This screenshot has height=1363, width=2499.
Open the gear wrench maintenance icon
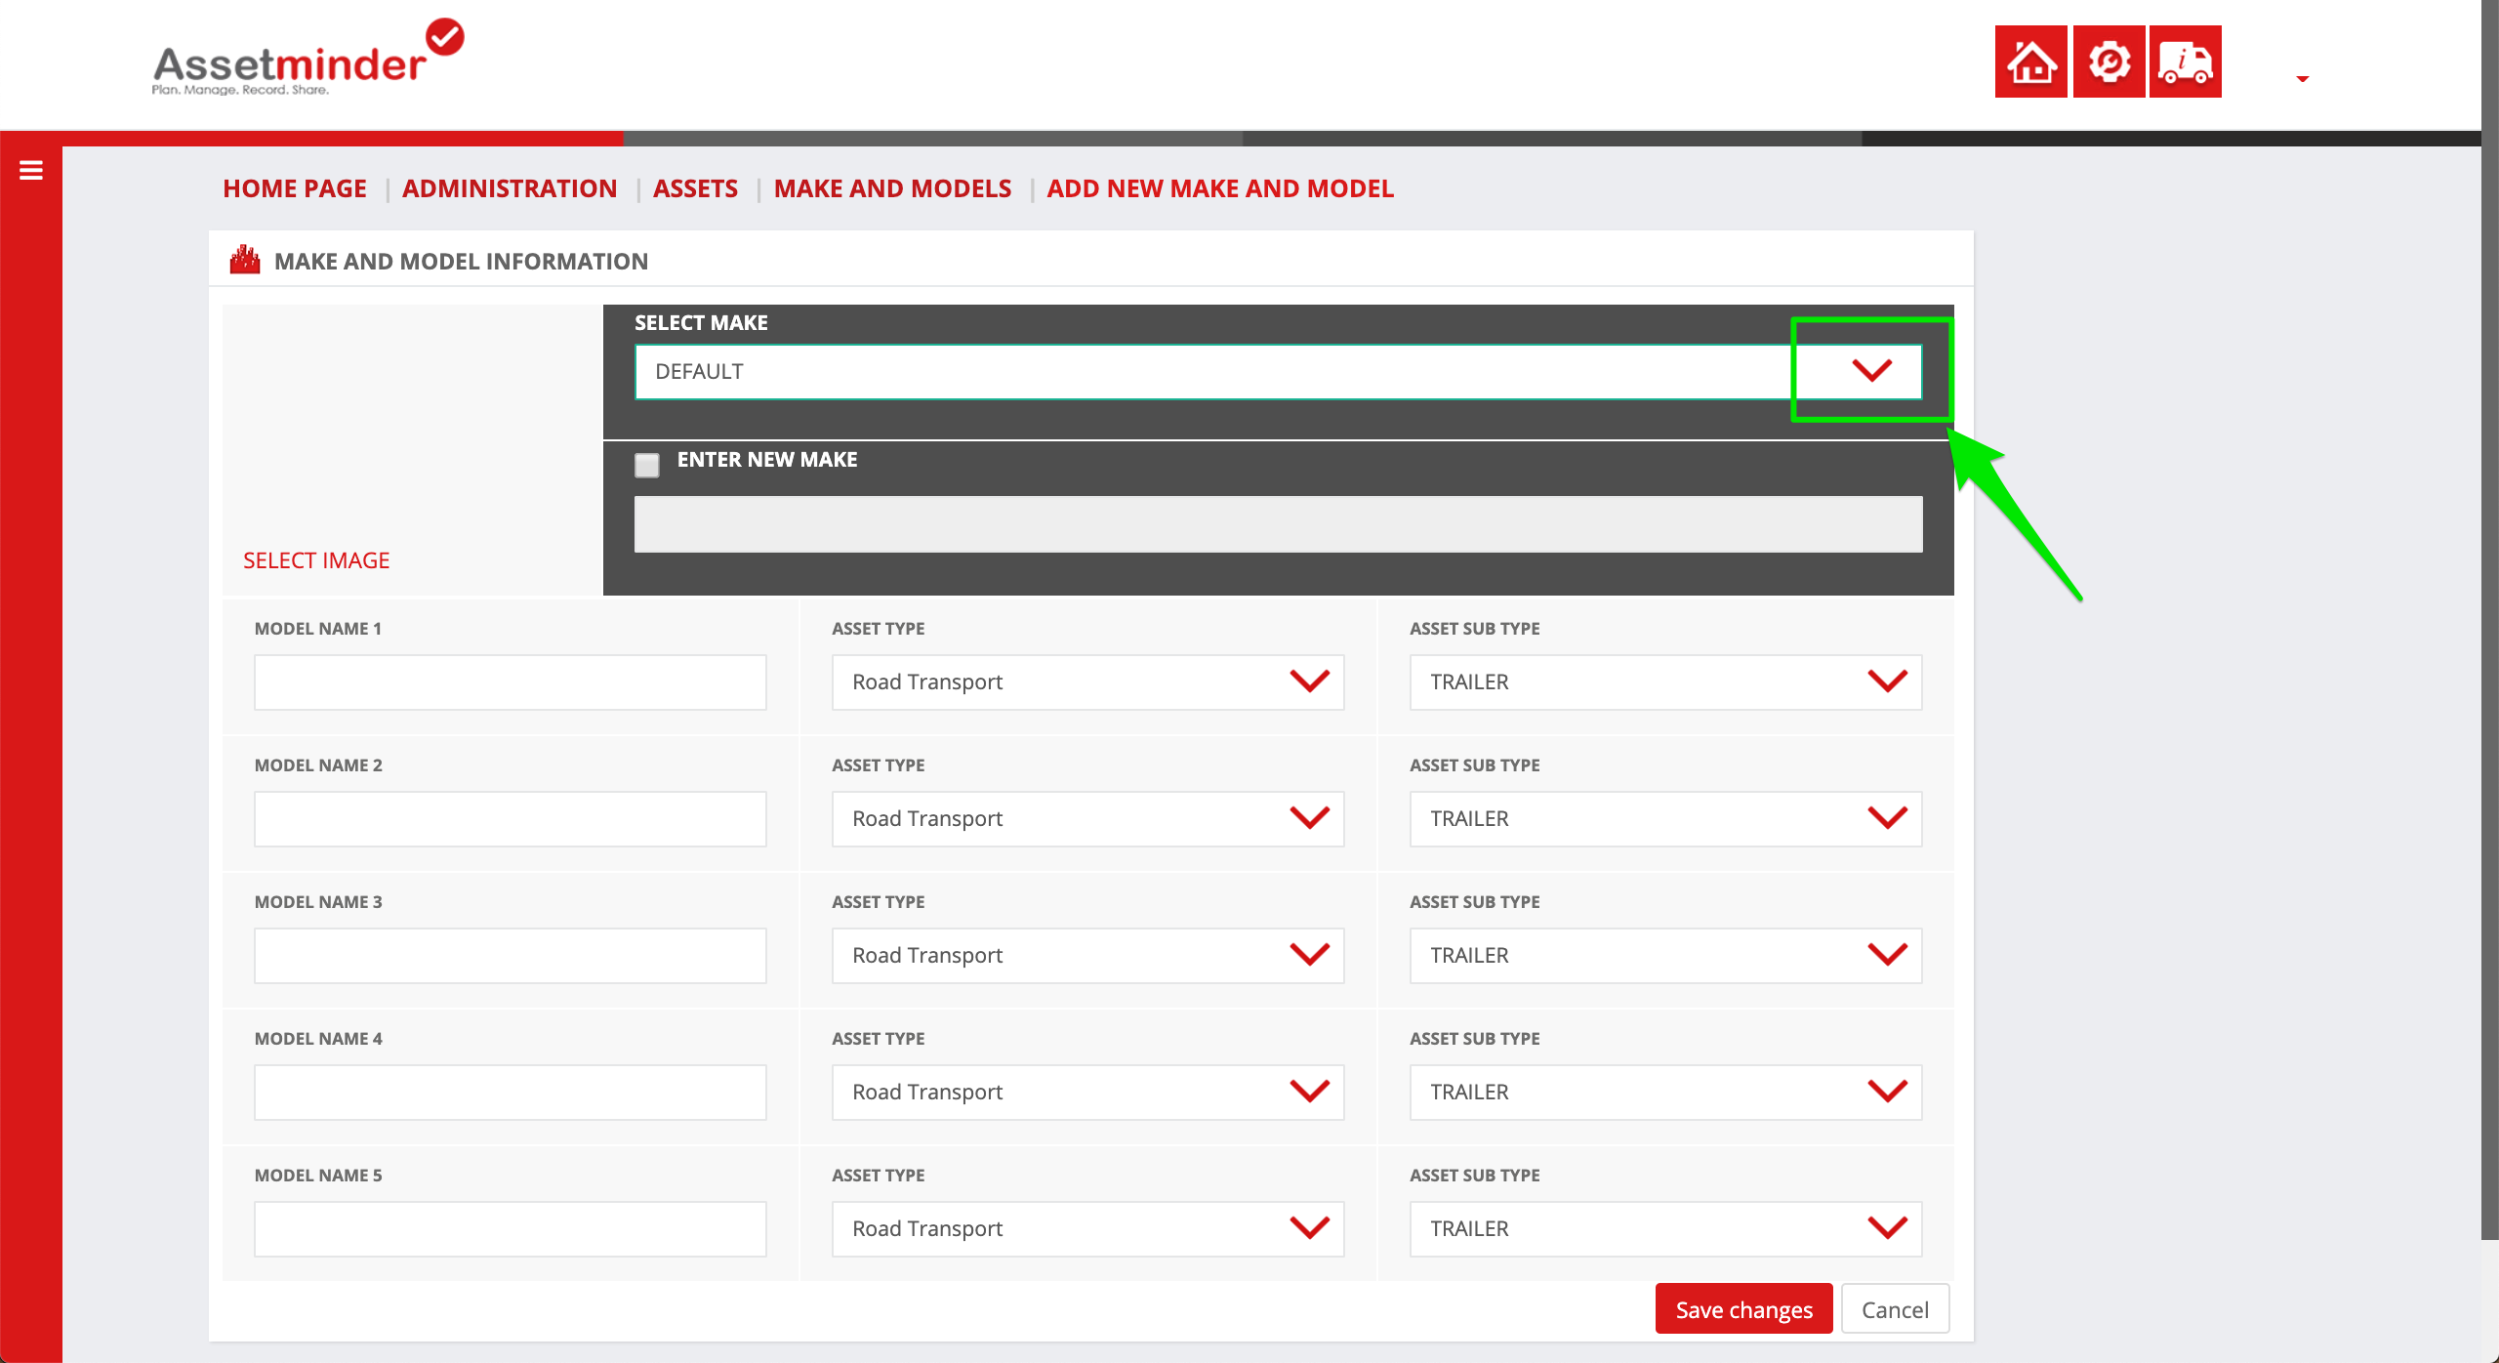[2109, 62]
